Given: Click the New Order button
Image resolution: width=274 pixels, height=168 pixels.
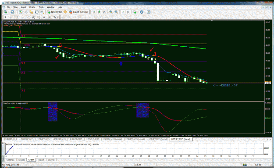Looking at the screenshot, I should [54, 12].
